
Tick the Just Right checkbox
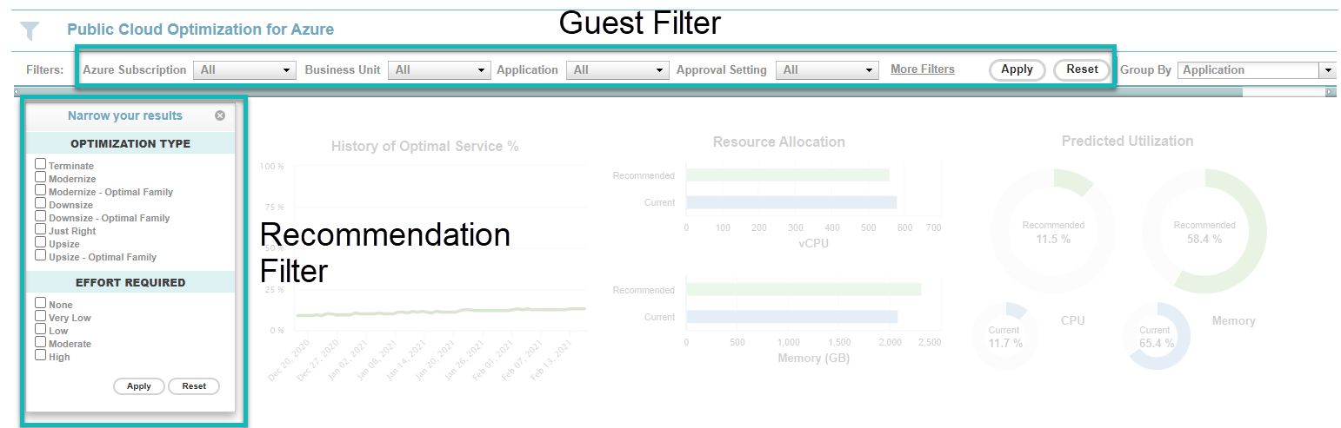click(x=41, y=229)
